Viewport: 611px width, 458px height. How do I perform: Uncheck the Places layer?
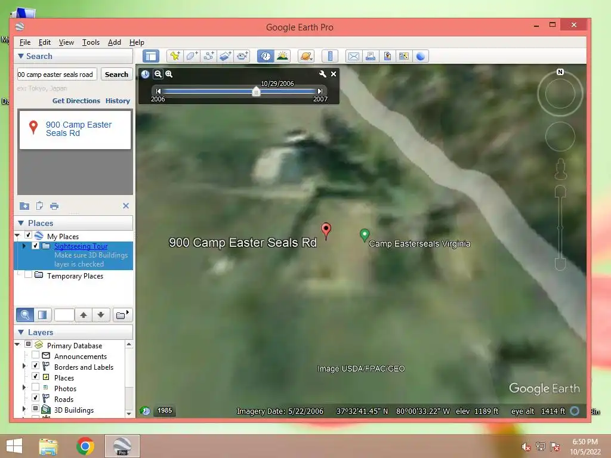click(35, 376)
